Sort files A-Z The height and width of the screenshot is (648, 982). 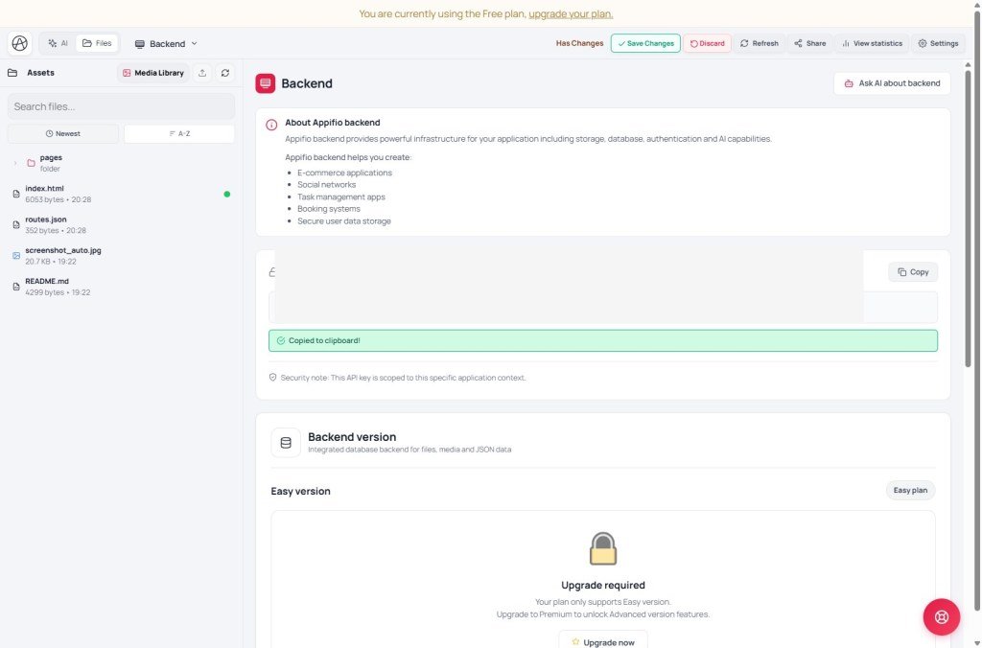point(179,133)
